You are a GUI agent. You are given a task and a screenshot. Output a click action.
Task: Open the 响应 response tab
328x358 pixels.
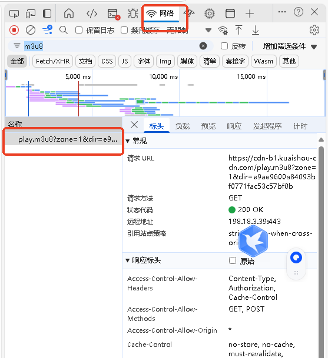click(234, 126)
